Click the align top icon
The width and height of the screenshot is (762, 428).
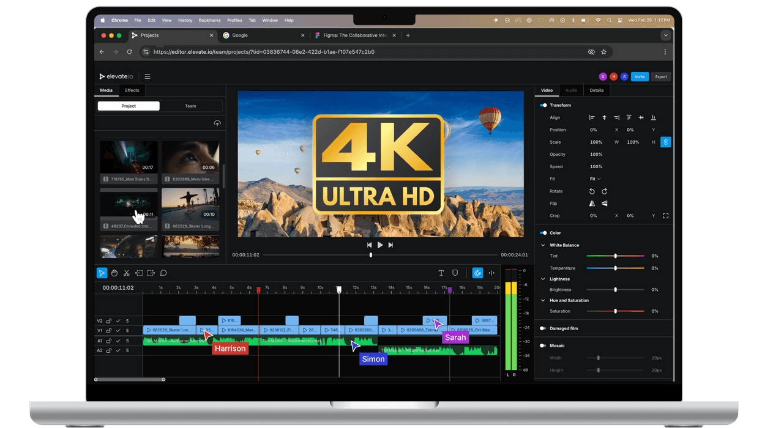[x=629, y=117]
